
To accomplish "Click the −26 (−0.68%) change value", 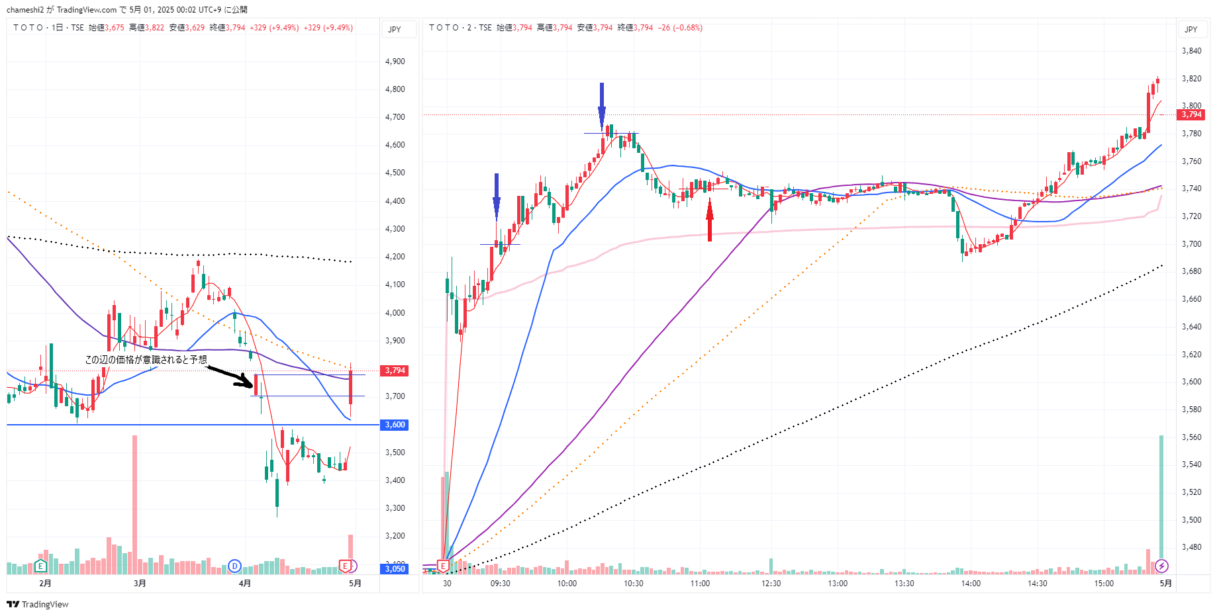I will click(680, 28).
